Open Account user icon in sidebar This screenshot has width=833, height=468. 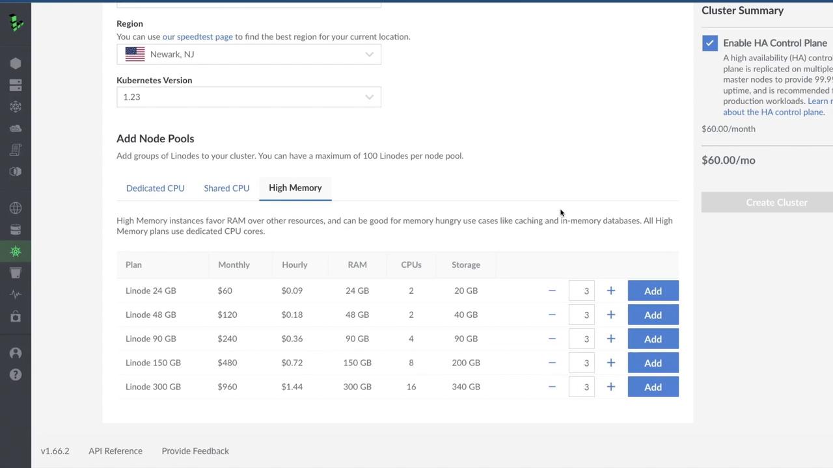[x=16, y=353]
